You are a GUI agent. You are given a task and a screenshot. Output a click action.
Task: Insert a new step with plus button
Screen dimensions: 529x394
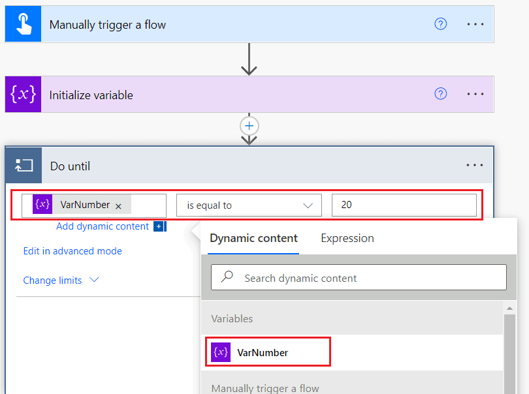coord(249,125)
